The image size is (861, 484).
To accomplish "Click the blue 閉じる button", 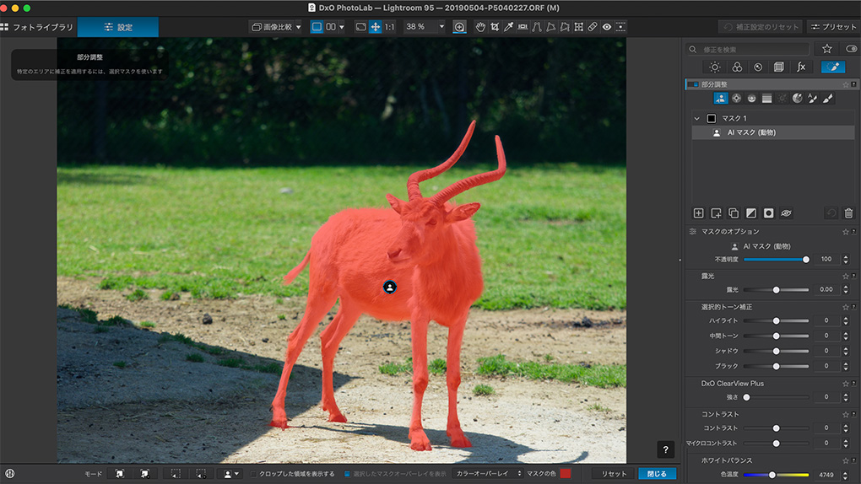I will pos(657,474).
